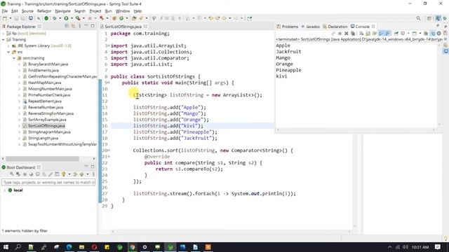The image size is (449, 252).
Task: Click scroll-right arrow of Package Explorer scrollbar
Action: click(x=93, y=159)
